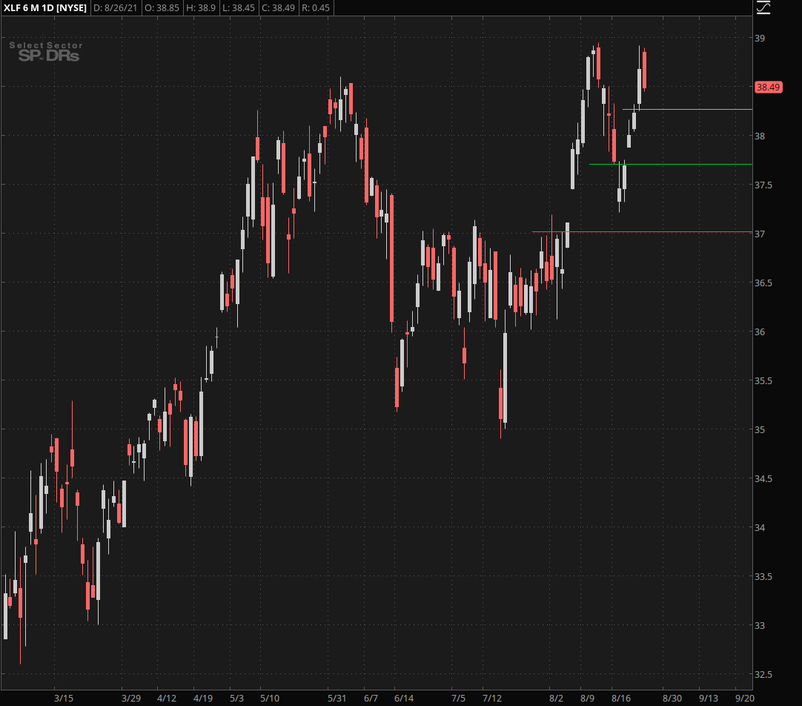Click the 8/16 date axis label
Image resolution: width=802 pixels, height=706 pixels.
pos(621,699)
